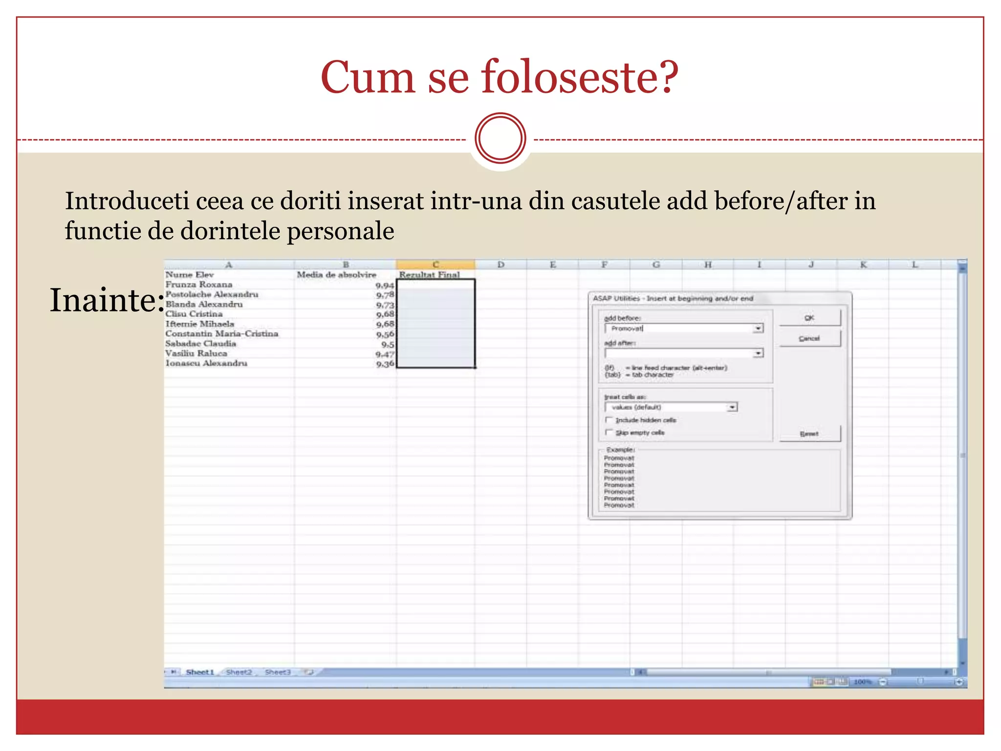
Task: Click the zoom in plus icon
Action: [959, 682]
